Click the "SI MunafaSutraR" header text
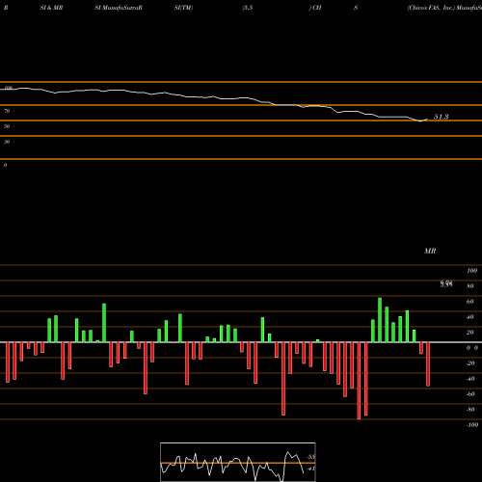 pos(119,8)
